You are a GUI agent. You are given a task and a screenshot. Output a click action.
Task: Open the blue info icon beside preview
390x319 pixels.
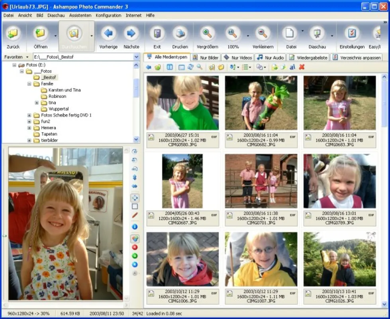(135, 226)
